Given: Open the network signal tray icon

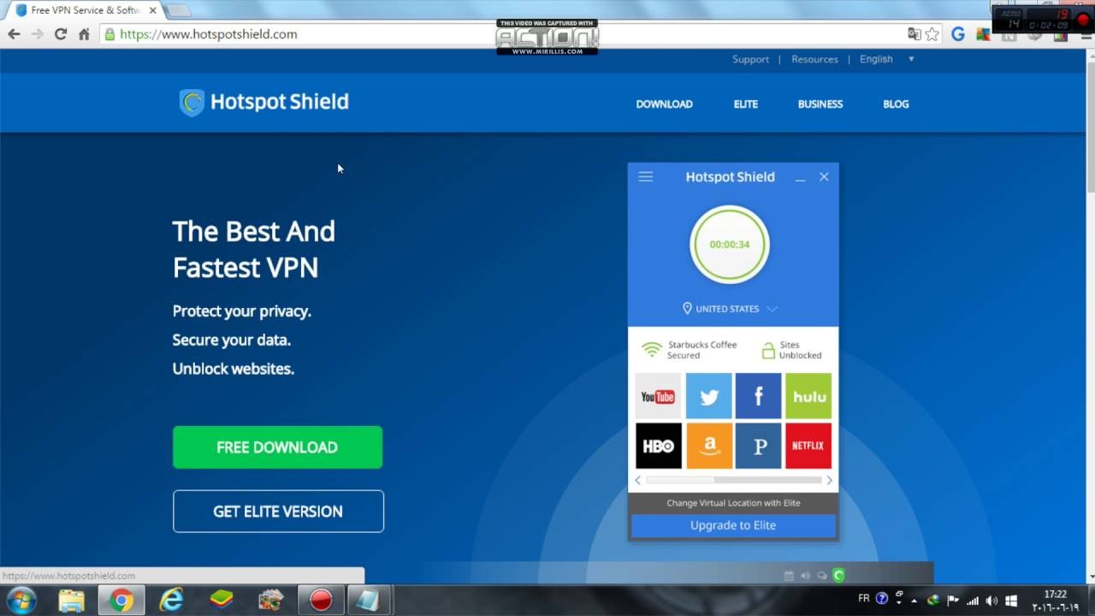Looking at the screenshot, I should coord(973,600).
